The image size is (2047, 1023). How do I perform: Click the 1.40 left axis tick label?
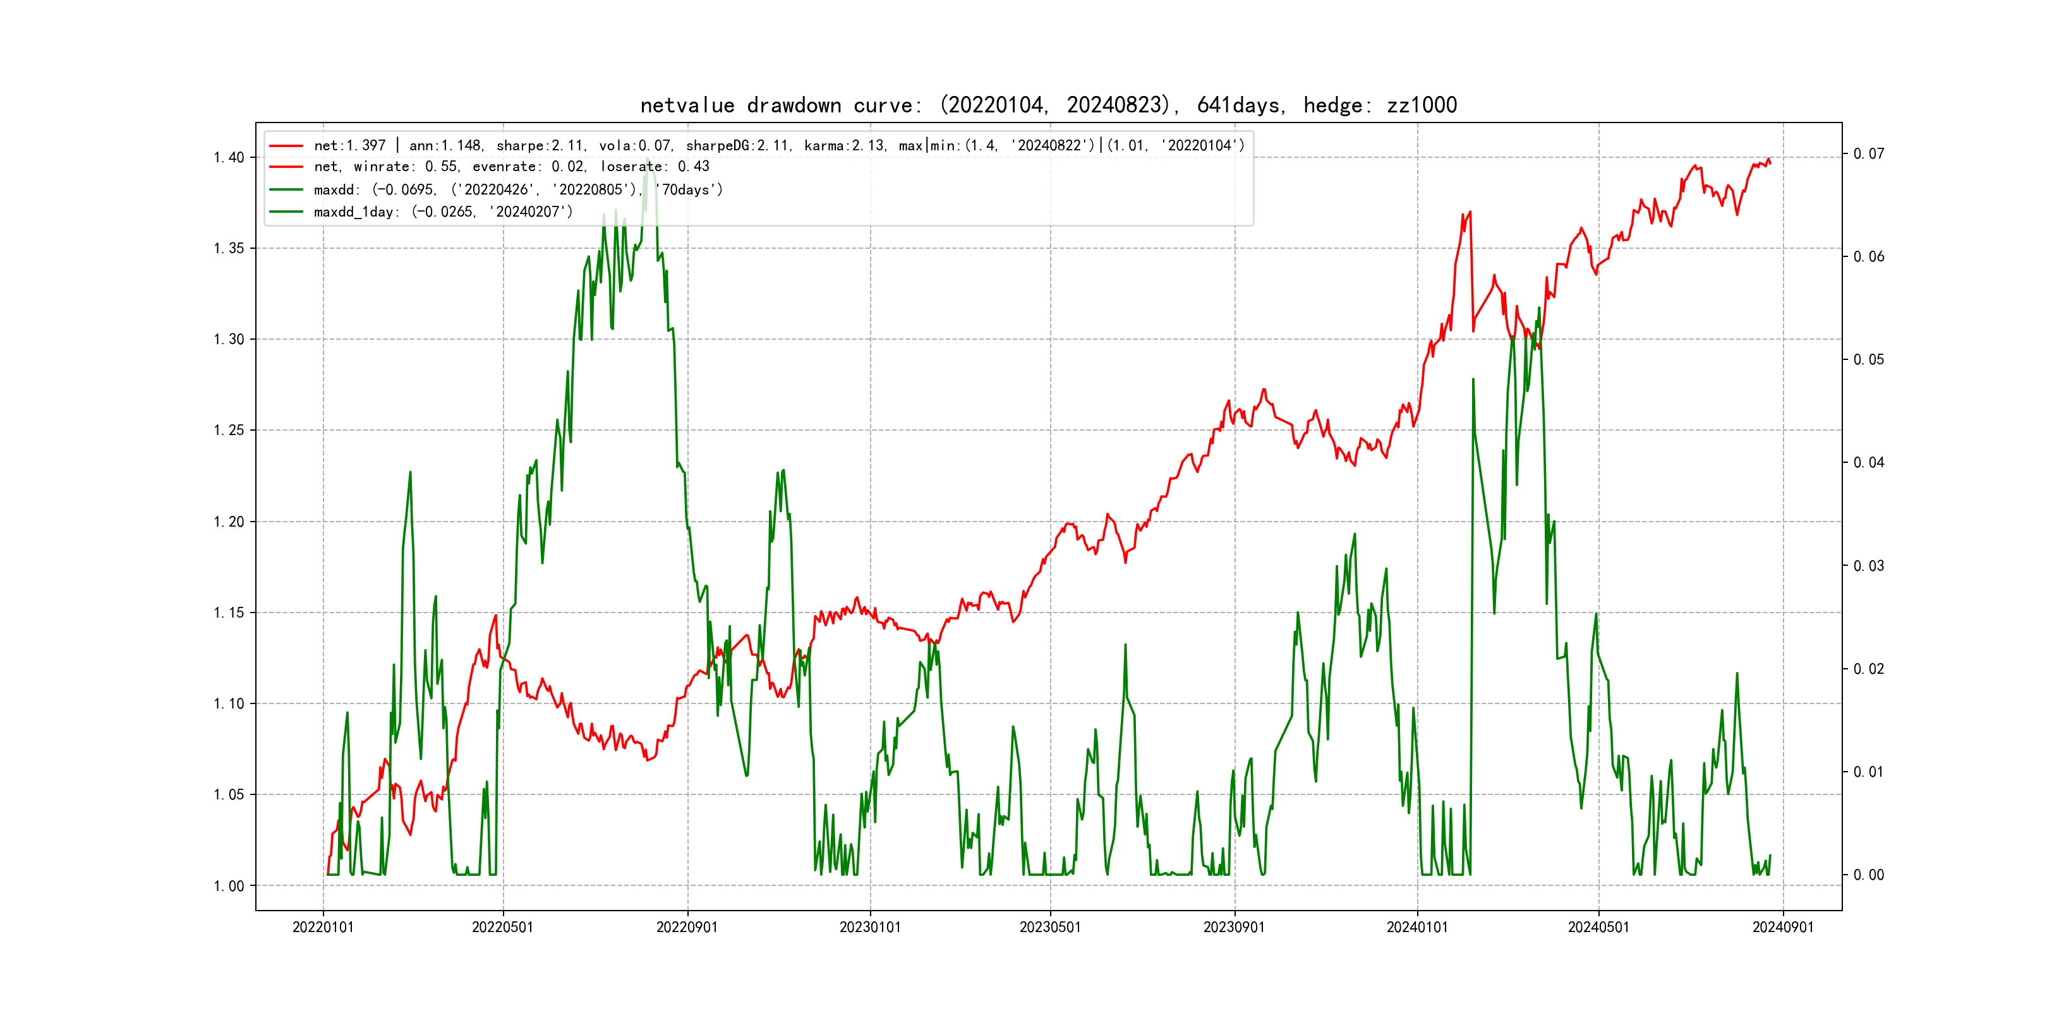pos(229,157)
